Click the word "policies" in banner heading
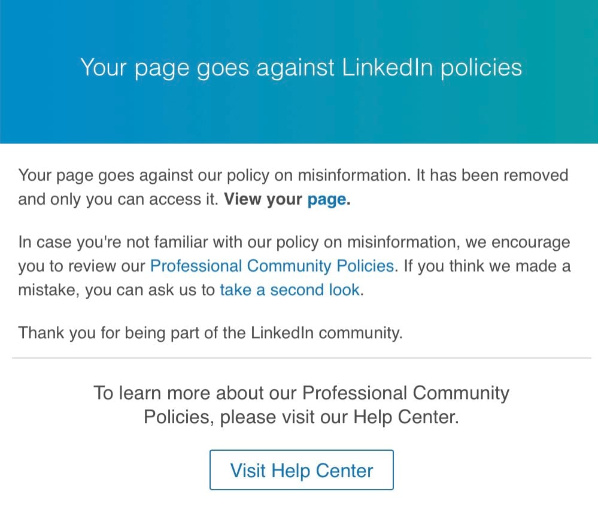 pyautogui.click(x=481, y=69)
